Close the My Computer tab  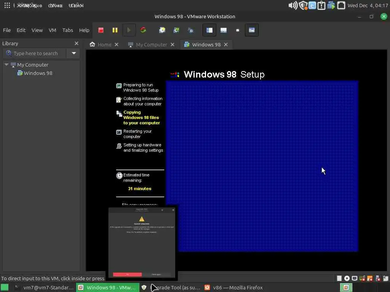pos(173,44)
